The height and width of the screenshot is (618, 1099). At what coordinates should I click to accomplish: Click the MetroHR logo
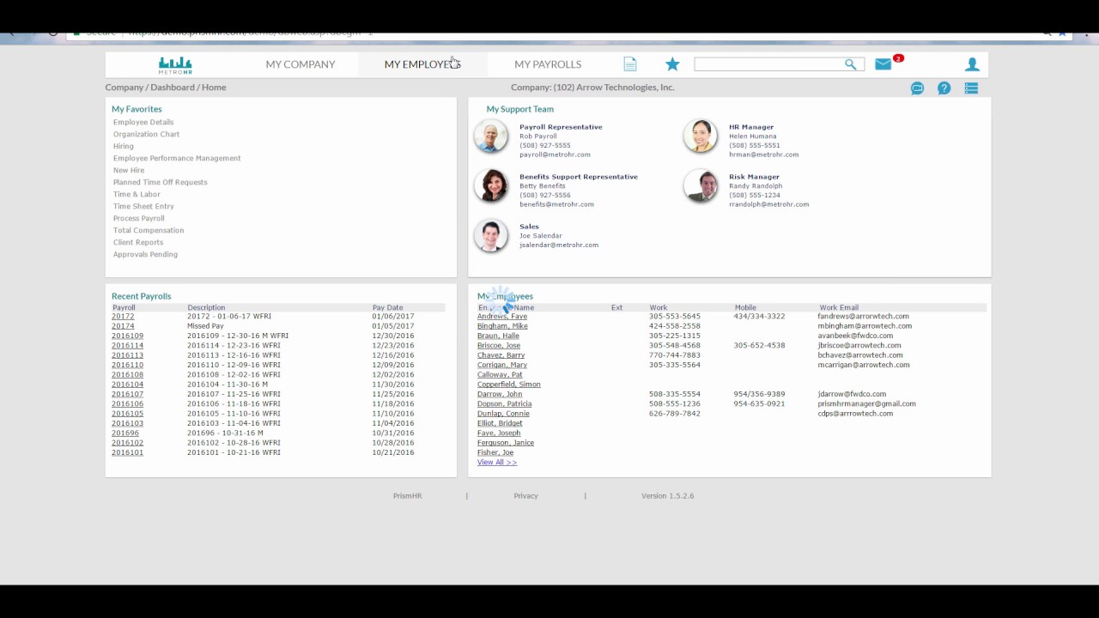tap(175, 65)
